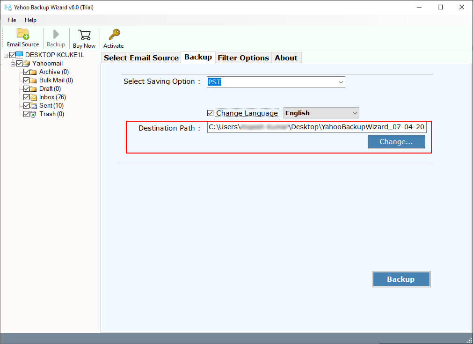Uncheck the DESKTOP-KCUKE1L checkbox
Image resolution: width=473 pixels, height=344 pixels.
coord(12,55)
